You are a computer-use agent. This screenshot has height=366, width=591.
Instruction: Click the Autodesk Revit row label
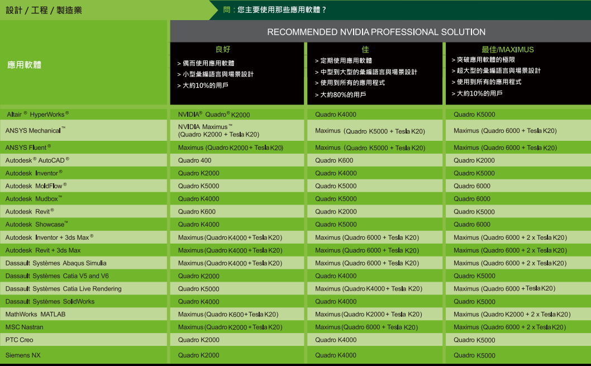(30, 211)
